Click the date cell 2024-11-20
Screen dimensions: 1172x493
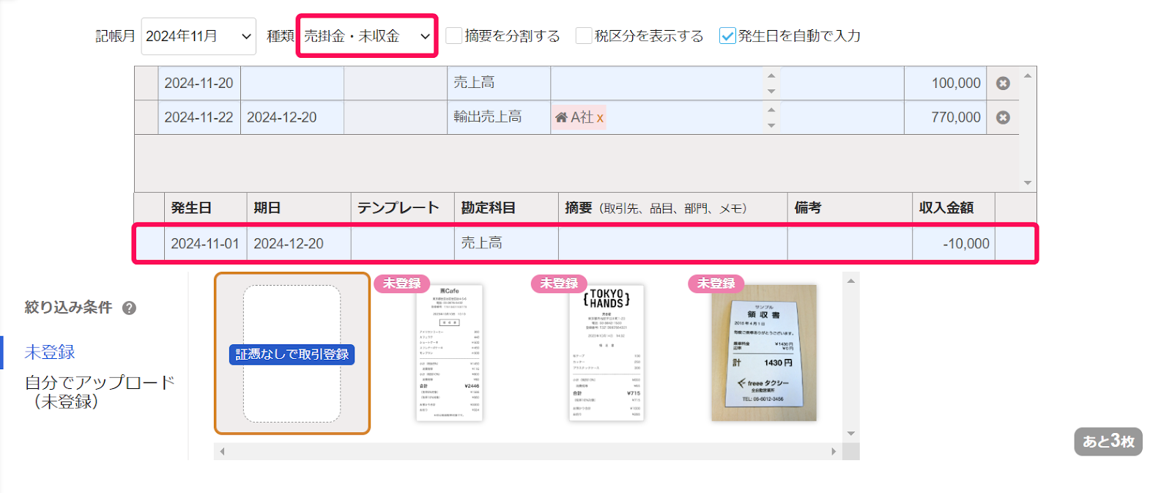(x=199, y=84)
